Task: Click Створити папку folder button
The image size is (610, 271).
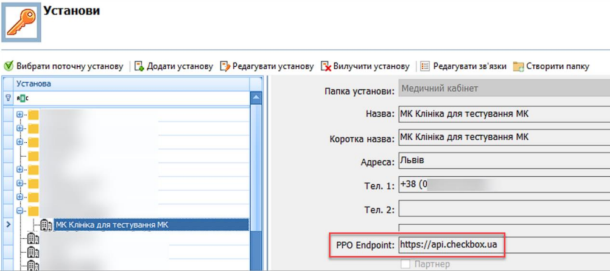Action: click(551, 66)
